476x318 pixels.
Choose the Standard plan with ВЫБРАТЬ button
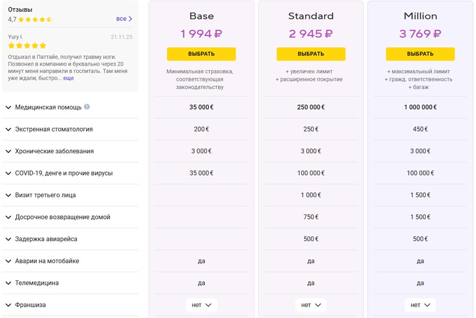pyautogui.click(x=311, y=54)
